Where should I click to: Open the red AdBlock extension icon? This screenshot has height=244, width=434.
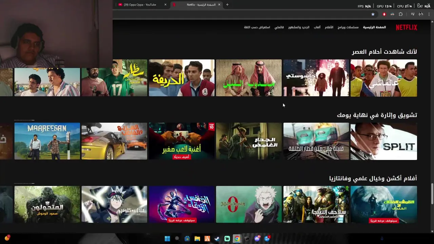384,14
